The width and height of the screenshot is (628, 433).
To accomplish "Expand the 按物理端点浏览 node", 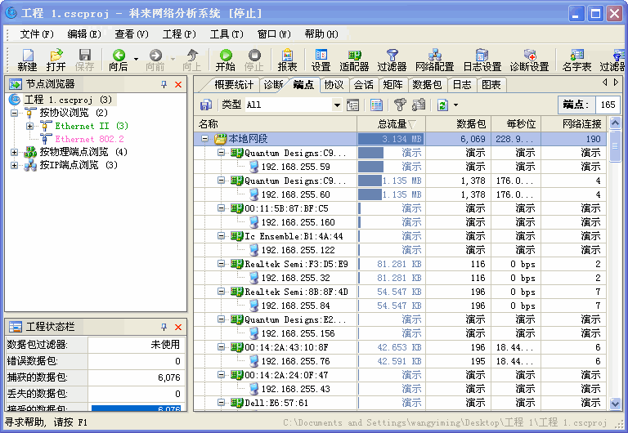I will tap(15, 152).
